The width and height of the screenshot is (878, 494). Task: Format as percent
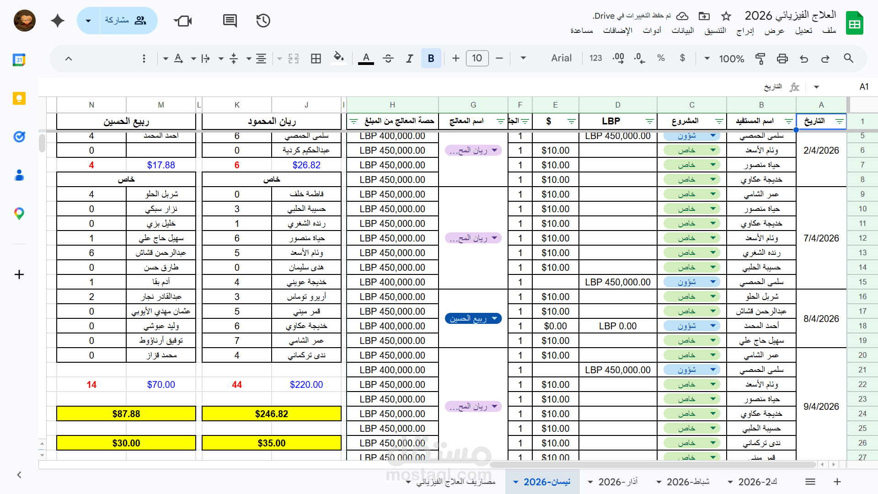661,58
